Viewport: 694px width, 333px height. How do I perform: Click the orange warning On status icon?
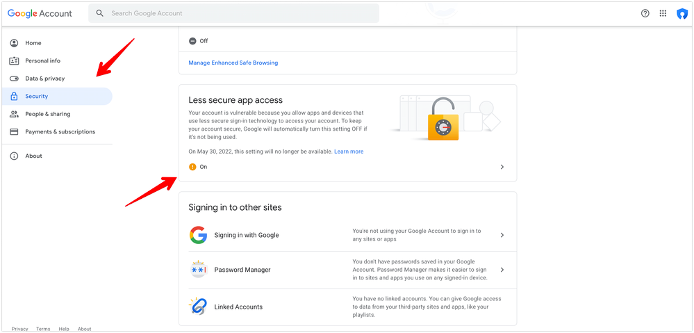(x=192, y=167)
